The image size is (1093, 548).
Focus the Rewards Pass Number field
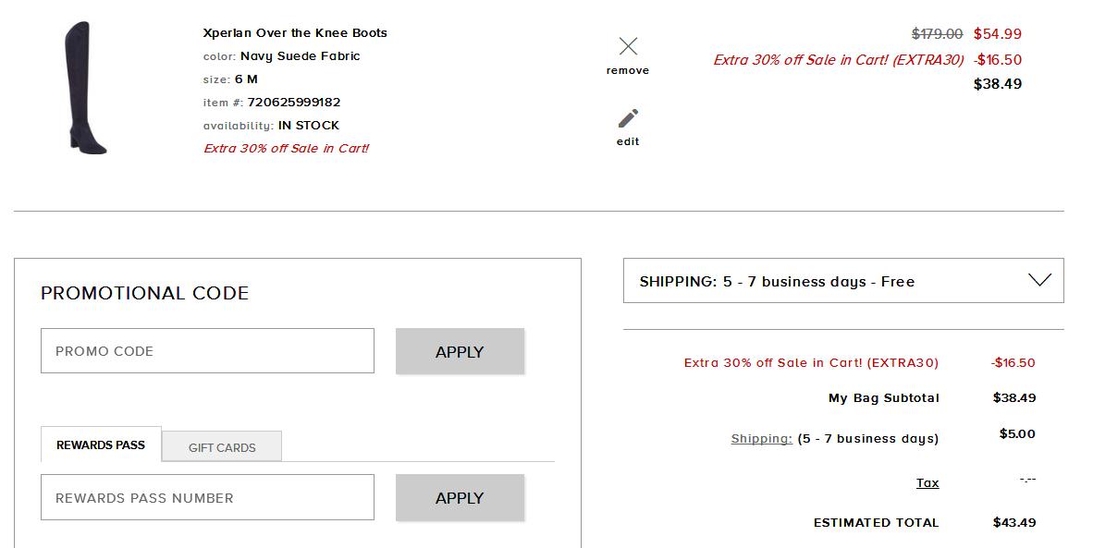(x=207, y=498)
